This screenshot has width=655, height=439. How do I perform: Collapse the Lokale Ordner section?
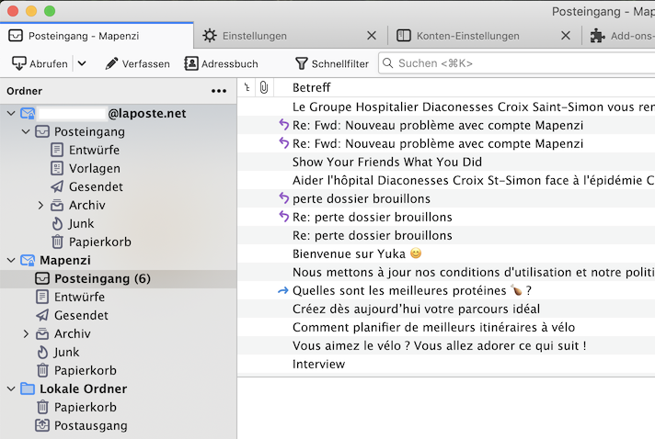click(11, 388)
